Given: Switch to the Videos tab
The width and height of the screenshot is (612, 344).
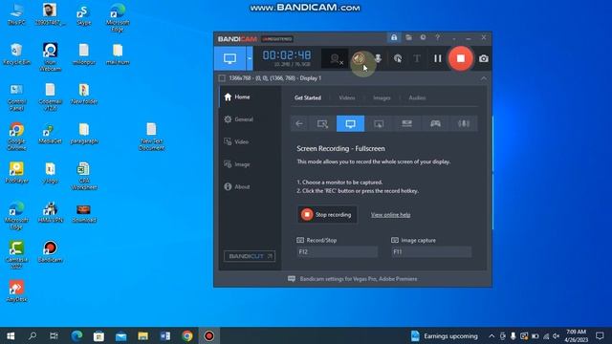Looking at the screenshot, I should (x=347, y=97).
